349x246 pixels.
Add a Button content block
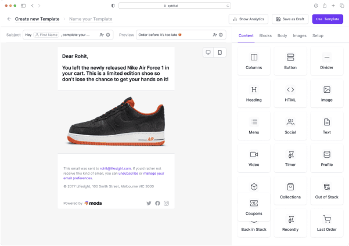[x=290, y=61]
